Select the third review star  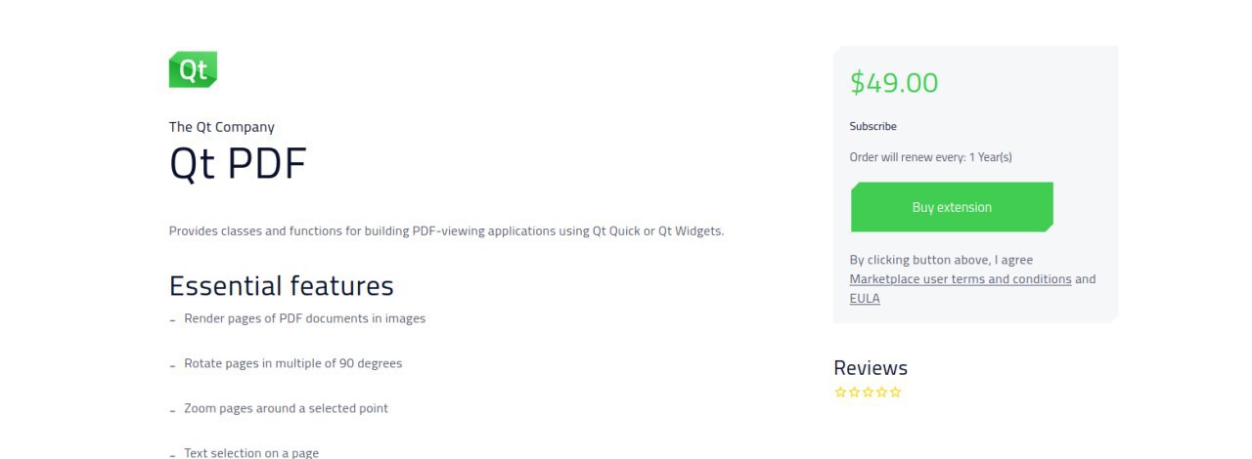pyautogui.click(x=868, y=393)
